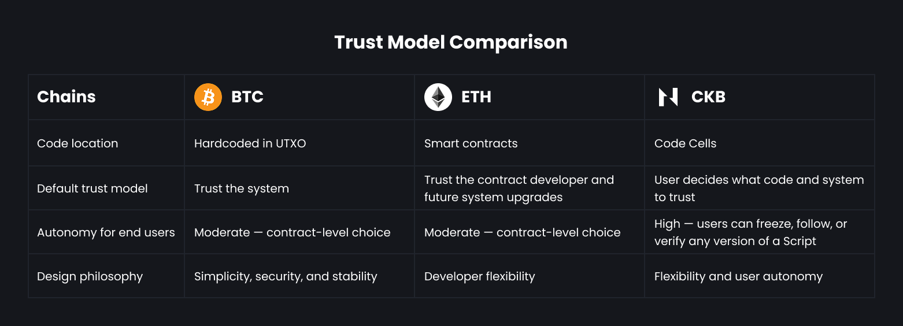Click the Trust Model Comparison title
Viewport: 903px width, 326px height.
(x=451, y=42)
